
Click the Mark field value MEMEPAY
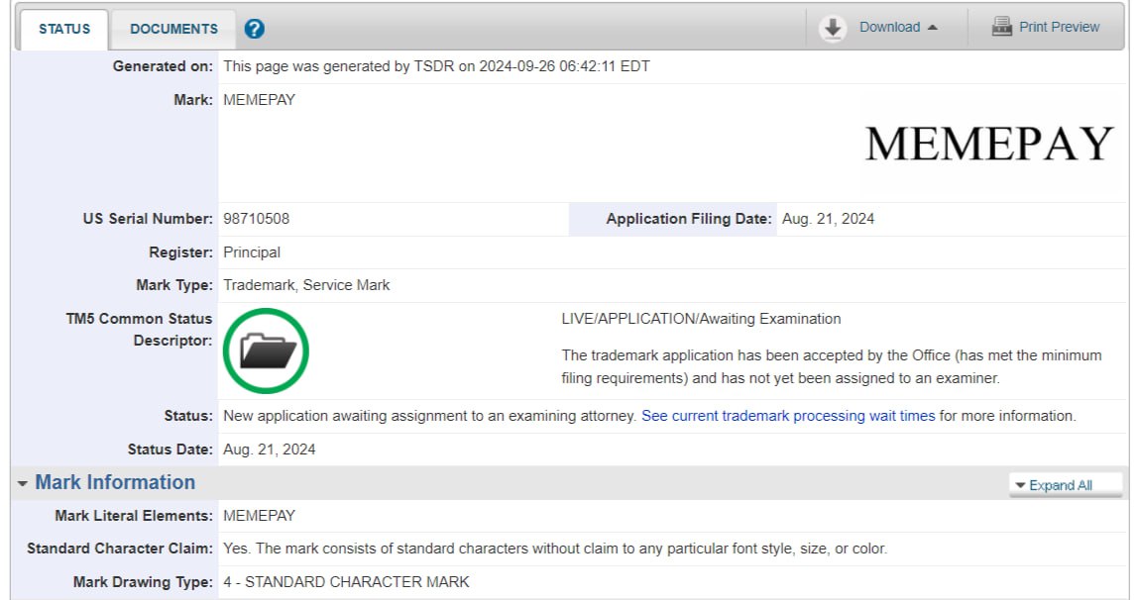point(259,100)
